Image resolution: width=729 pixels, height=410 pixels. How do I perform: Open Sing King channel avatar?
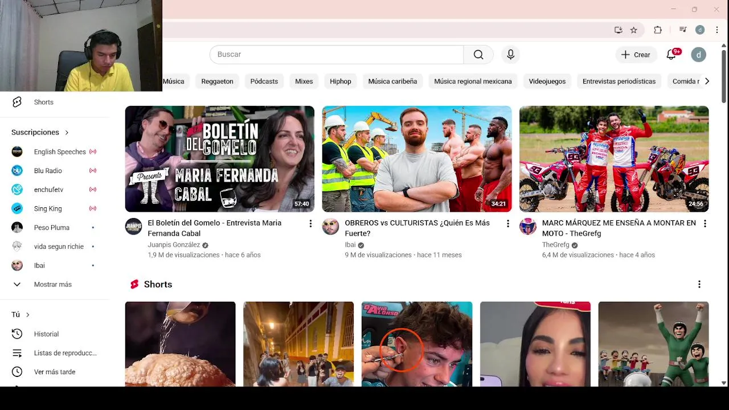(17, 208)
